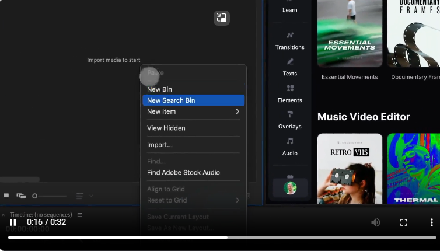
Task: Mute the video player volume
Action: (376, 222)
